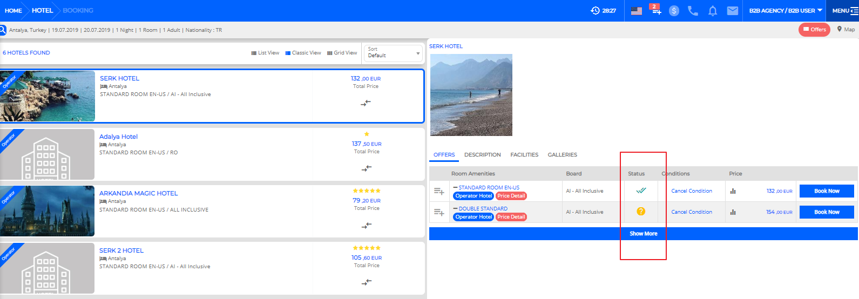Open Cancel Condition for Double Standard
Viewport: 859px width, 299px height.
point(691,212)
